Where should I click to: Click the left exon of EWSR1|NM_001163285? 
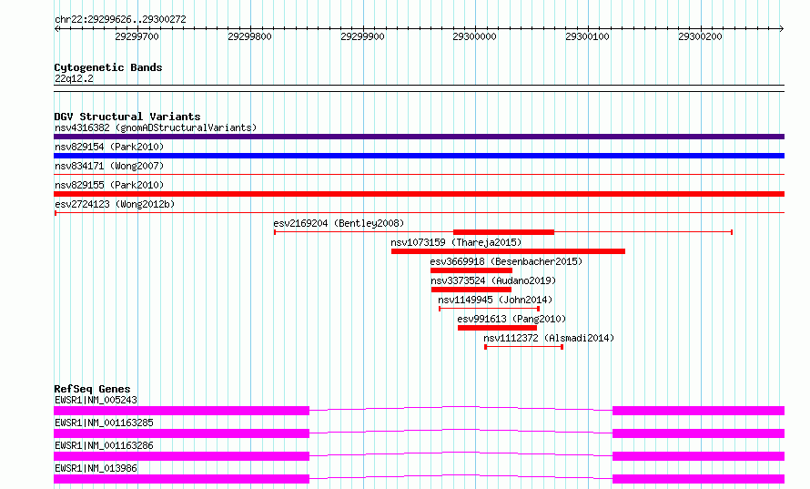[x=181, y=433]
